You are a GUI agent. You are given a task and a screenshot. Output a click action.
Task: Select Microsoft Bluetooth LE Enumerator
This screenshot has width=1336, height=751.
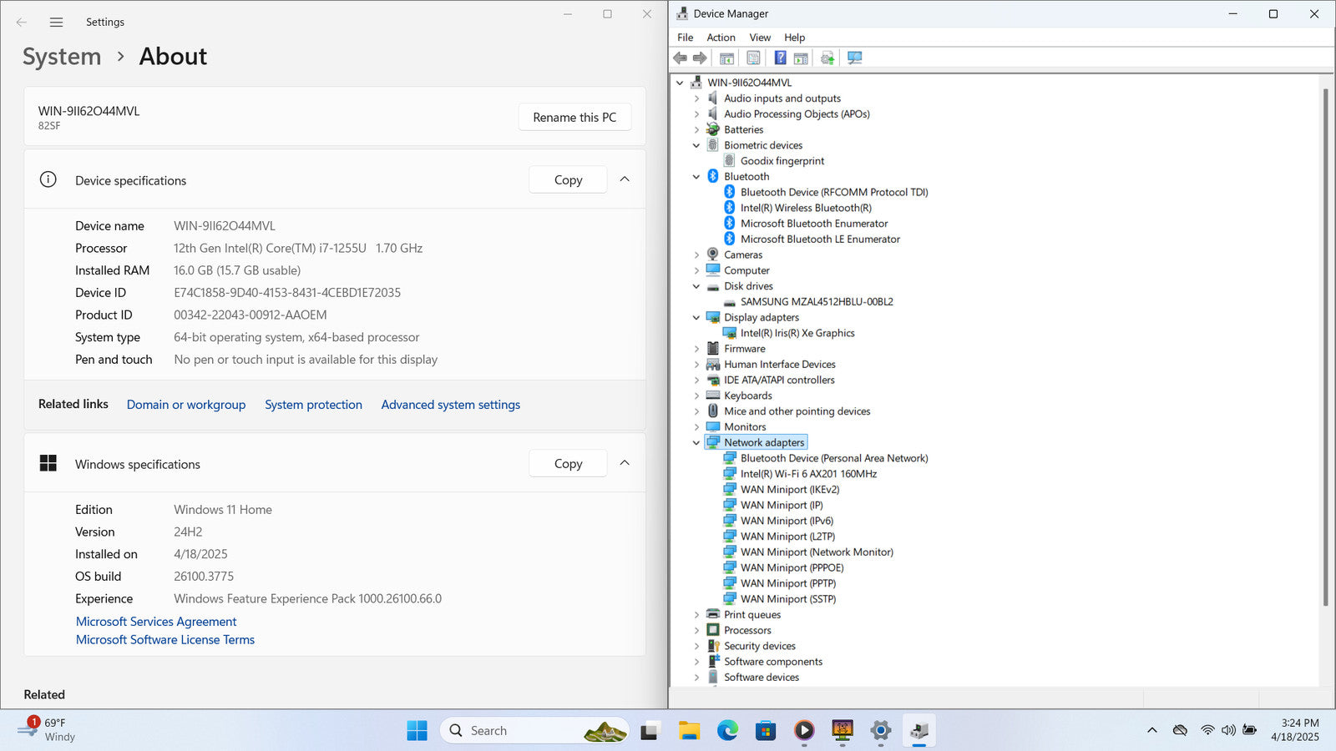(x=820, y=239)
